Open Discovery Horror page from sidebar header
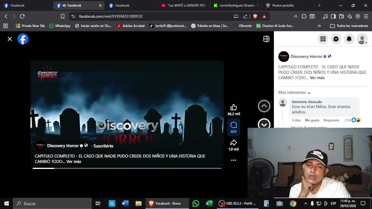 point(306,57)
